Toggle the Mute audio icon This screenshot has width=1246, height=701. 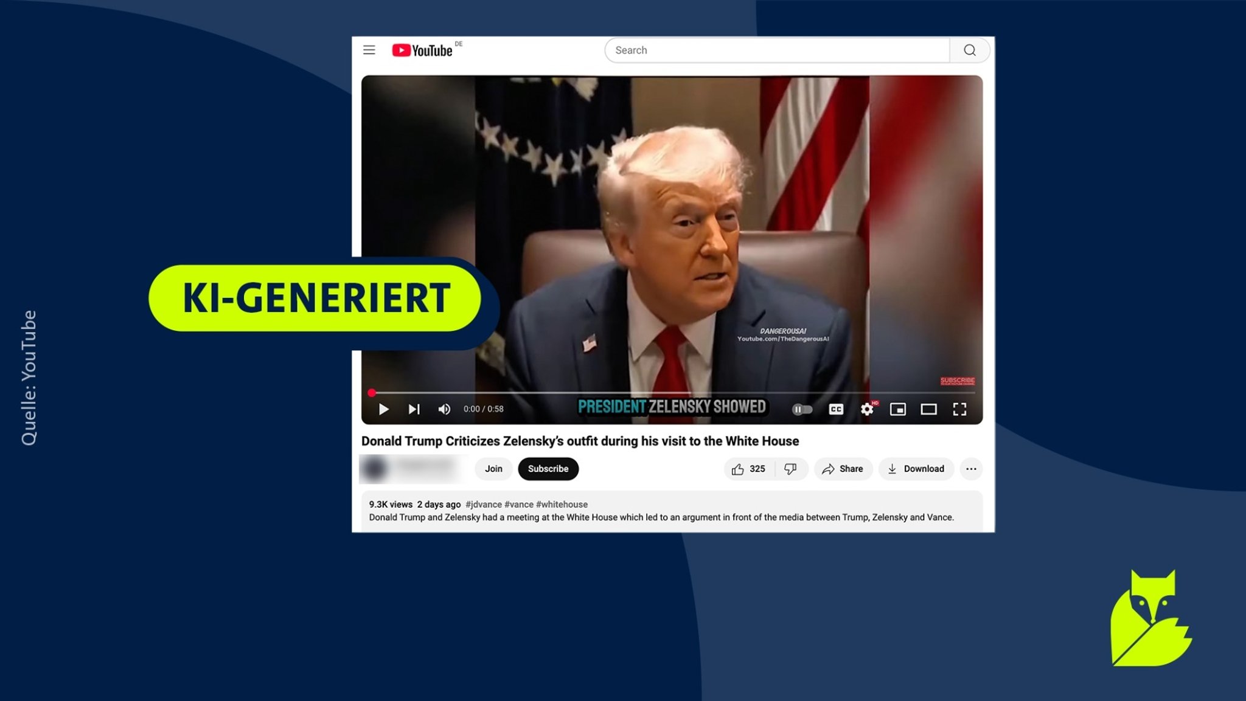pyautogui.click(x=444, y=409)
